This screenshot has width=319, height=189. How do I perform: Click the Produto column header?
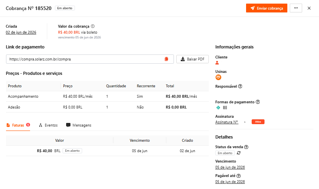tap(15, 86)
